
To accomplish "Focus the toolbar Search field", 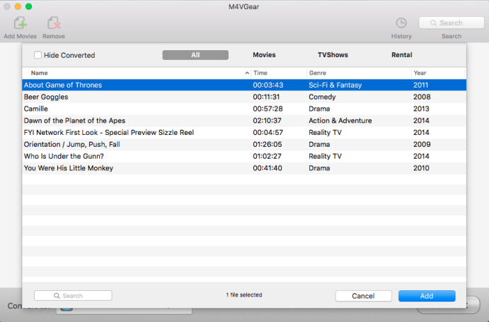I will pos(451,23).
